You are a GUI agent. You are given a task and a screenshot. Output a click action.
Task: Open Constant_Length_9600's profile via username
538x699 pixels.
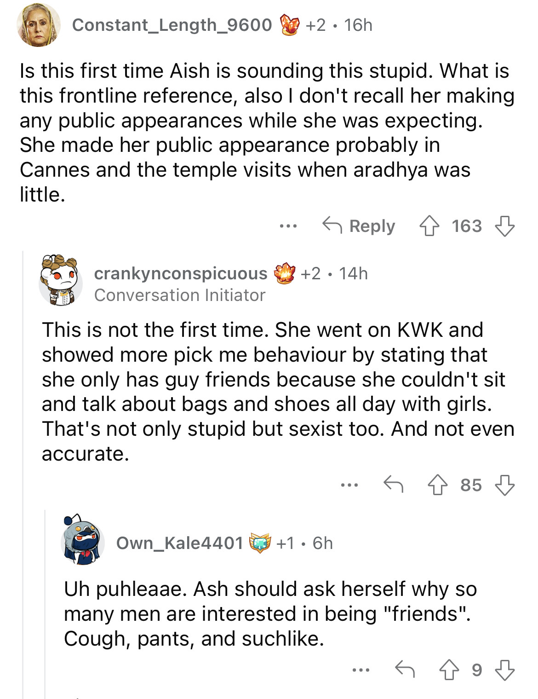[x=172, y=25]
